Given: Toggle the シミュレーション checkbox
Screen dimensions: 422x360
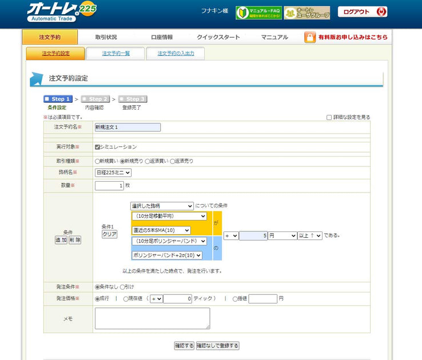Looking at the screenshot, I should point(98,147).
